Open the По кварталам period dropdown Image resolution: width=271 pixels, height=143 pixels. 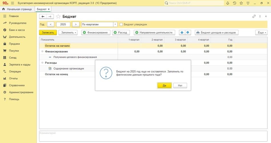coord(115,24)
